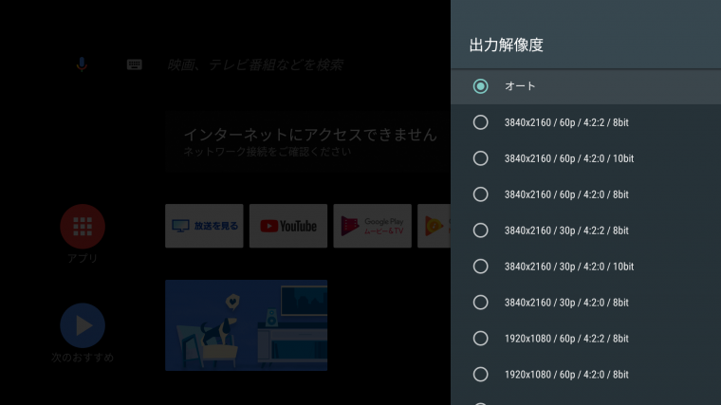721x405 pixels.
Task: Pick 3840x2160 / 60p / 4:2:0 / 8bit radio
Action: click(x=481, y=194)
